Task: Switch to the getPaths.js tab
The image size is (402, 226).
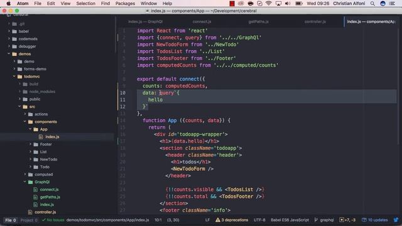Action: 258,22
